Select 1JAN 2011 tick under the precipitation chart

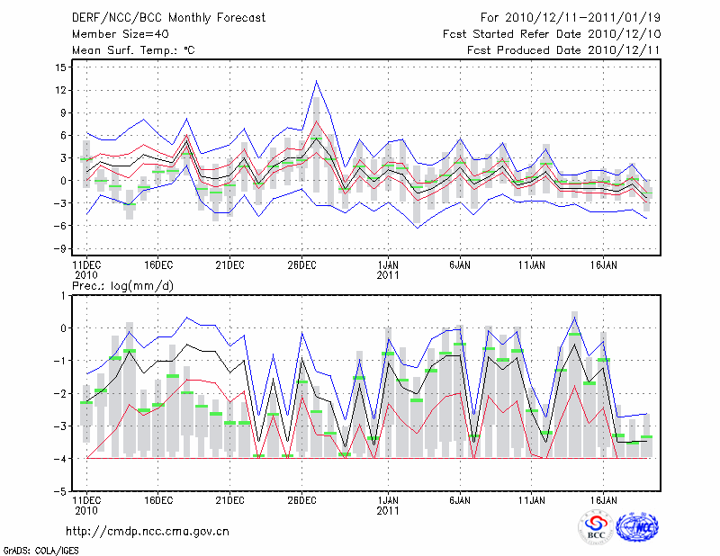click(x=388, y=504)
